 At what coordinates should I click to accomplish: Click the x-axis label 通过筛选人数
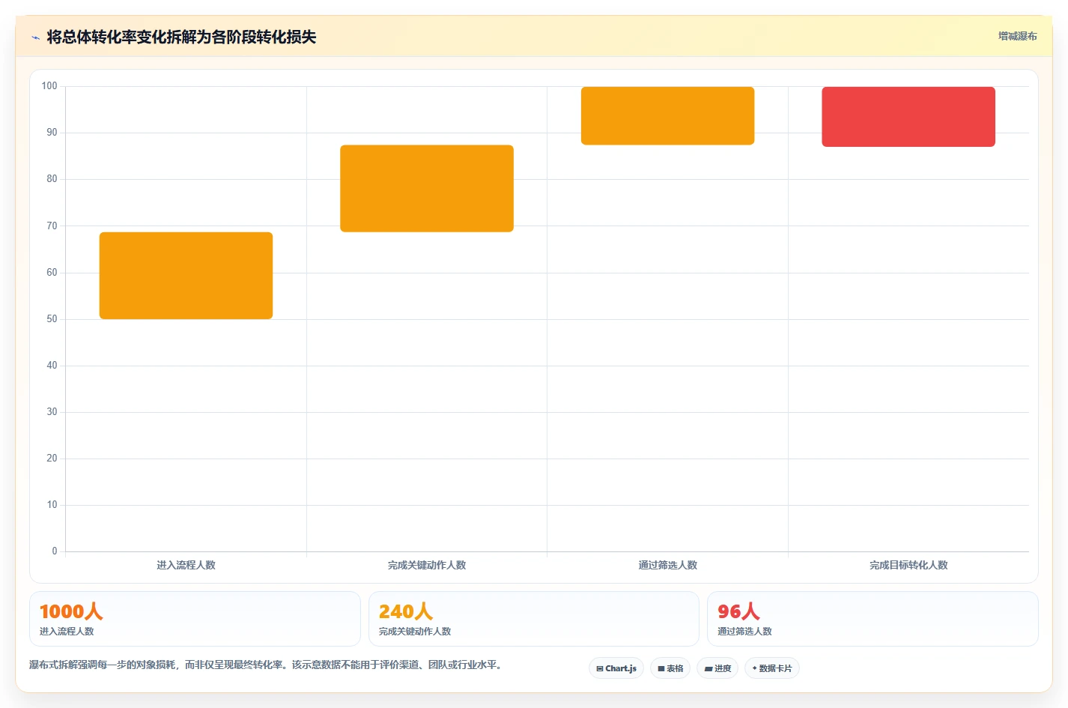click(667, 565)
